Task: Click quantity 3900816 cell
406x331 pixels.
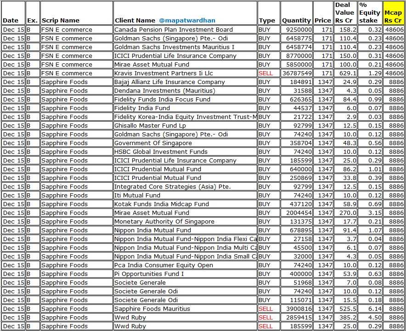Action: [x=296, y=309]
